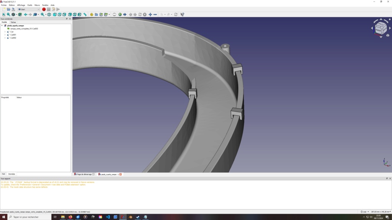Click the Create part yellow icon
392x220 pixels.
click(x=92, y=15)
